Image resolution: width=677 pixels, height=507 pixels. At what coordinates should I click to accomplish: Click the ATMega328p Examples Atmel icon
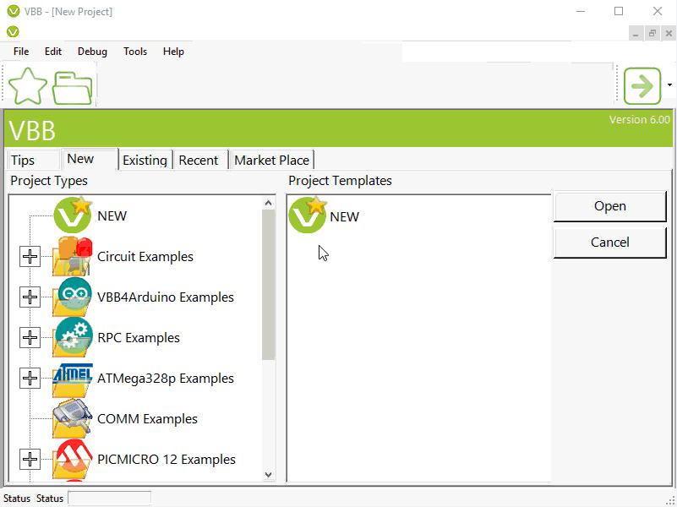[x=73, y=379]
